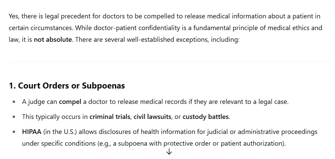Click the scroll-to-bottom down arrow button
The height and width of the screenshot is (159, 335).
[169, 152]
